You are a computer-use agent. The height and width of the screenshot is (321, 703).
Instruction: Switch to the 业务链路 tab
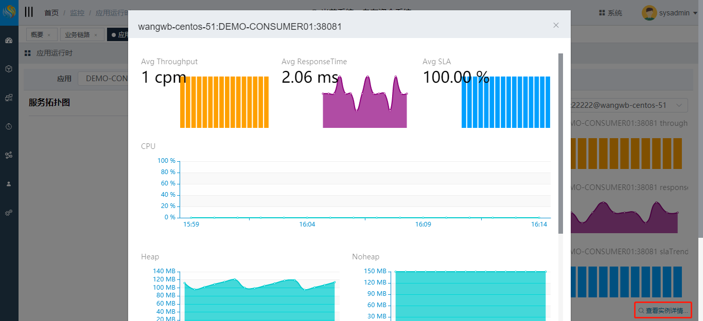pyautogui.click(x=77, y=35)
